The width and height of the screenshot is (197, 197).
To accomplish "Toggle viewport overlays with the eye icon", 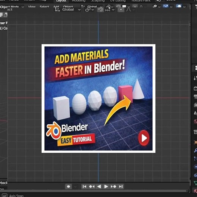I will point(155,6).
